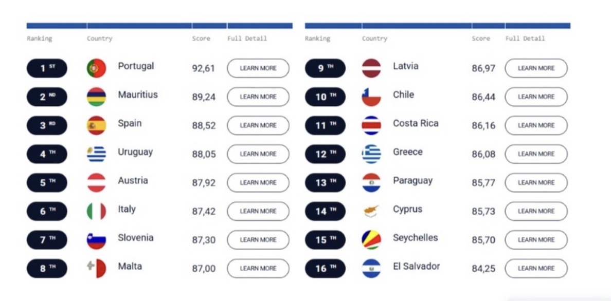The width and height of the screenshot is (611, 301).
Task: Click the left Score column header
Action: pyautogui.click(x=201, y=39)
